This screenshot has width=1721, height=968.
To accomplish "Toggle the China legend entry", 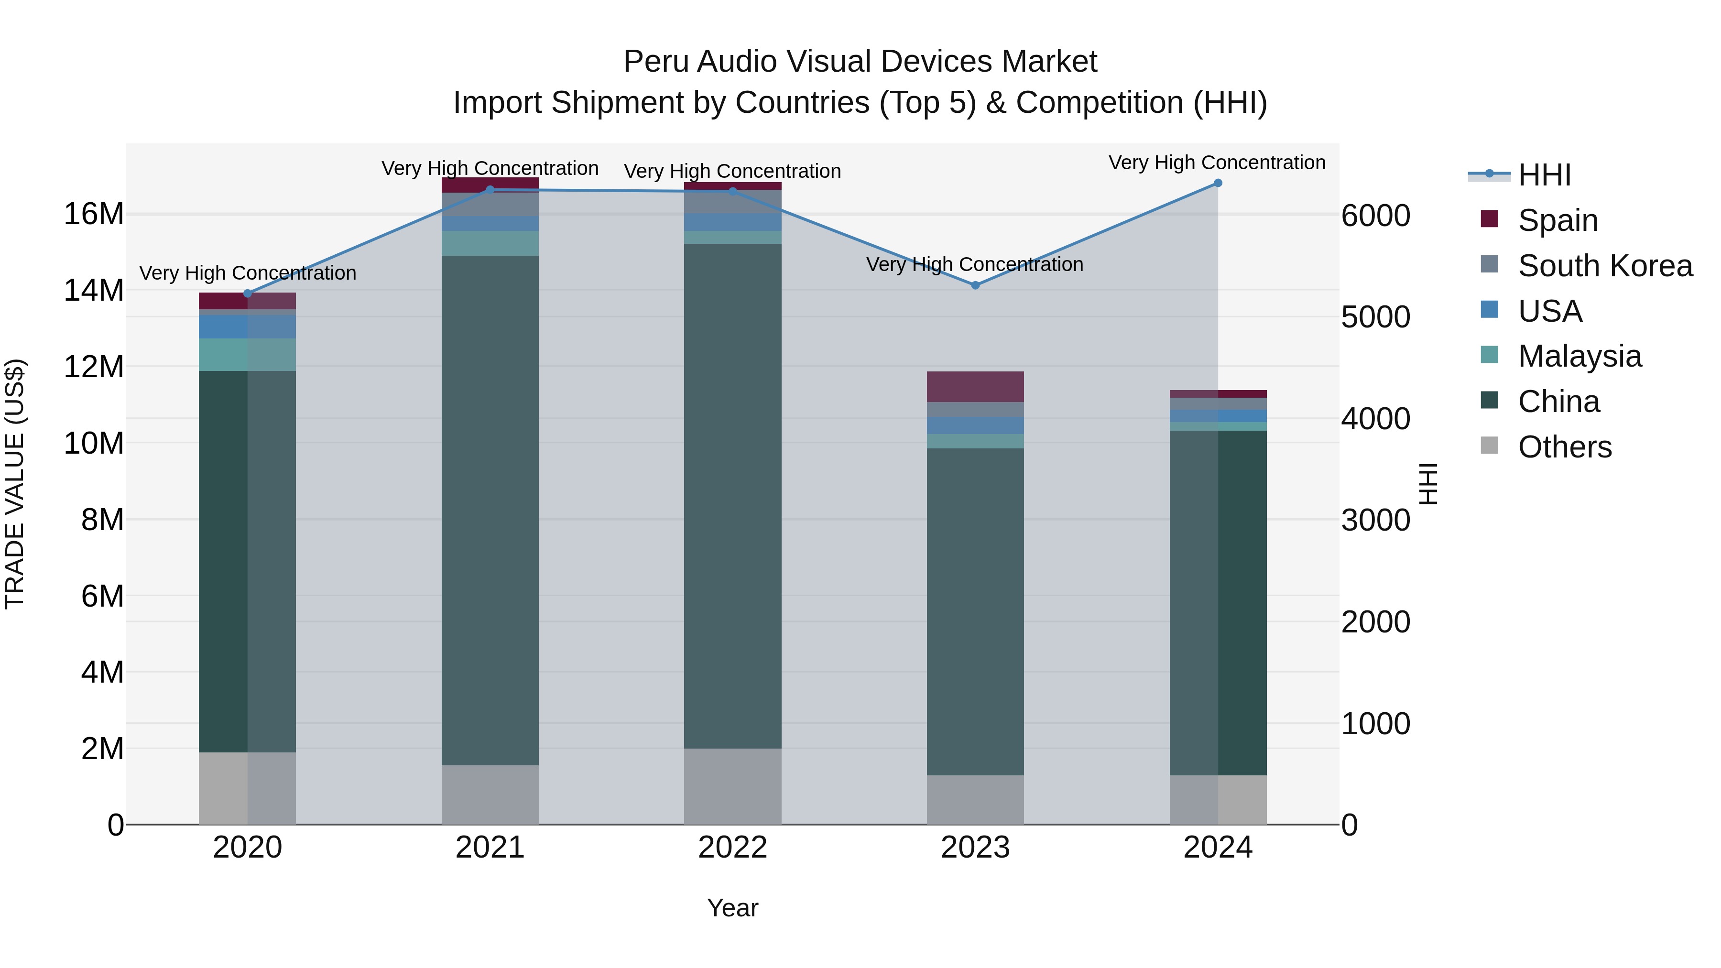I will point(1540,402).
